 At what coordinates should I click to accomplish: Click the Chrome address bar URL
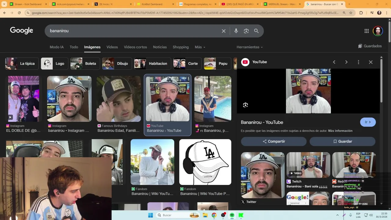point(185,13)
